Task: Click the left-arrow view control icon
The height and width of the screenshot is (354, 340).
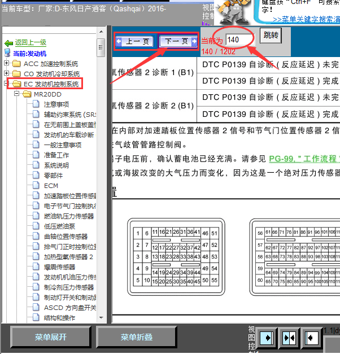Action: (311, 338)
